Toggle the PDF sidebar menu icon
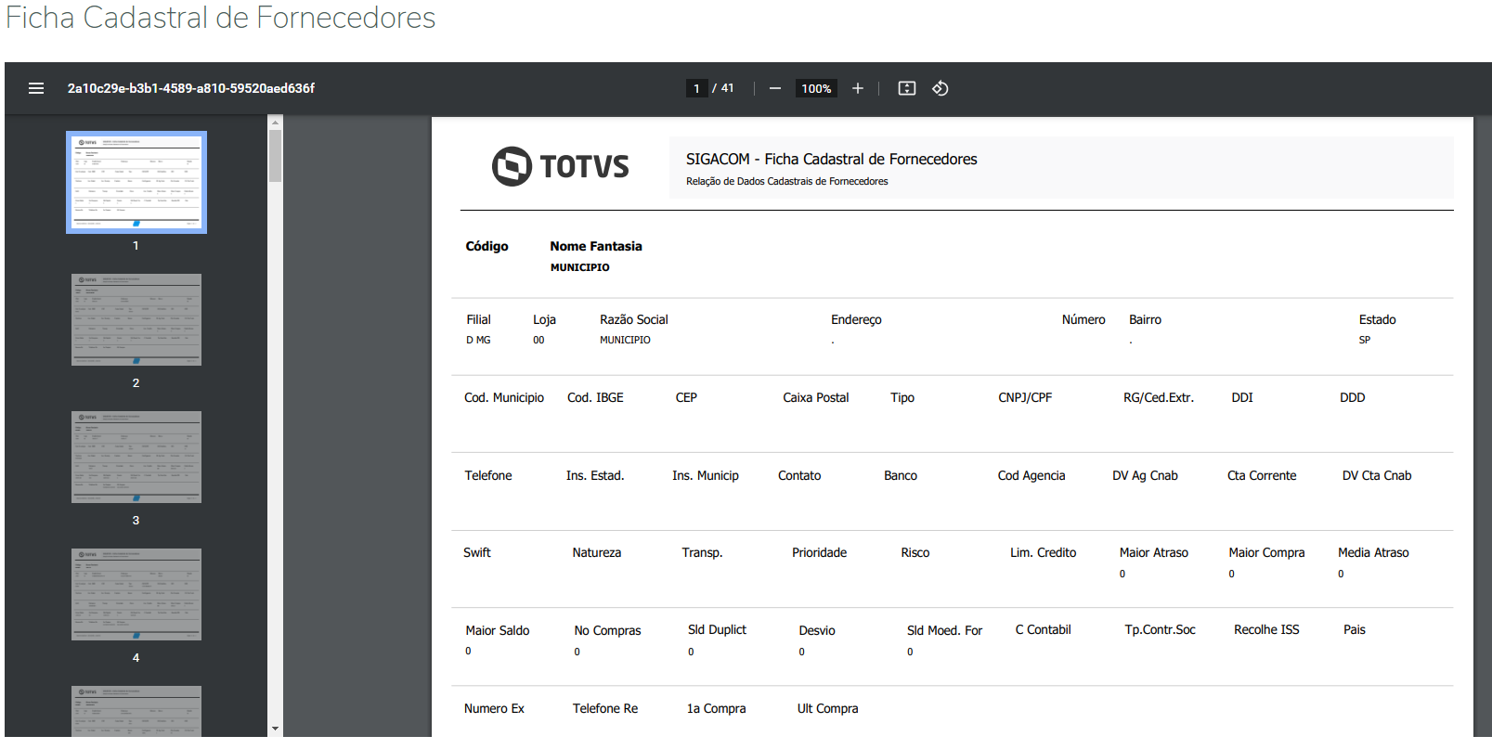This screenshot has height=749, width=1492. coord(36,88)
